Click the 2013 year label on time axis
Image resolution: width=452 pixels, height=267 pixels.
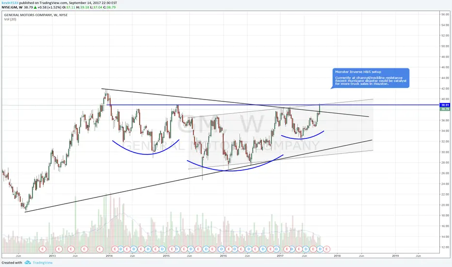tap(52, 256)
